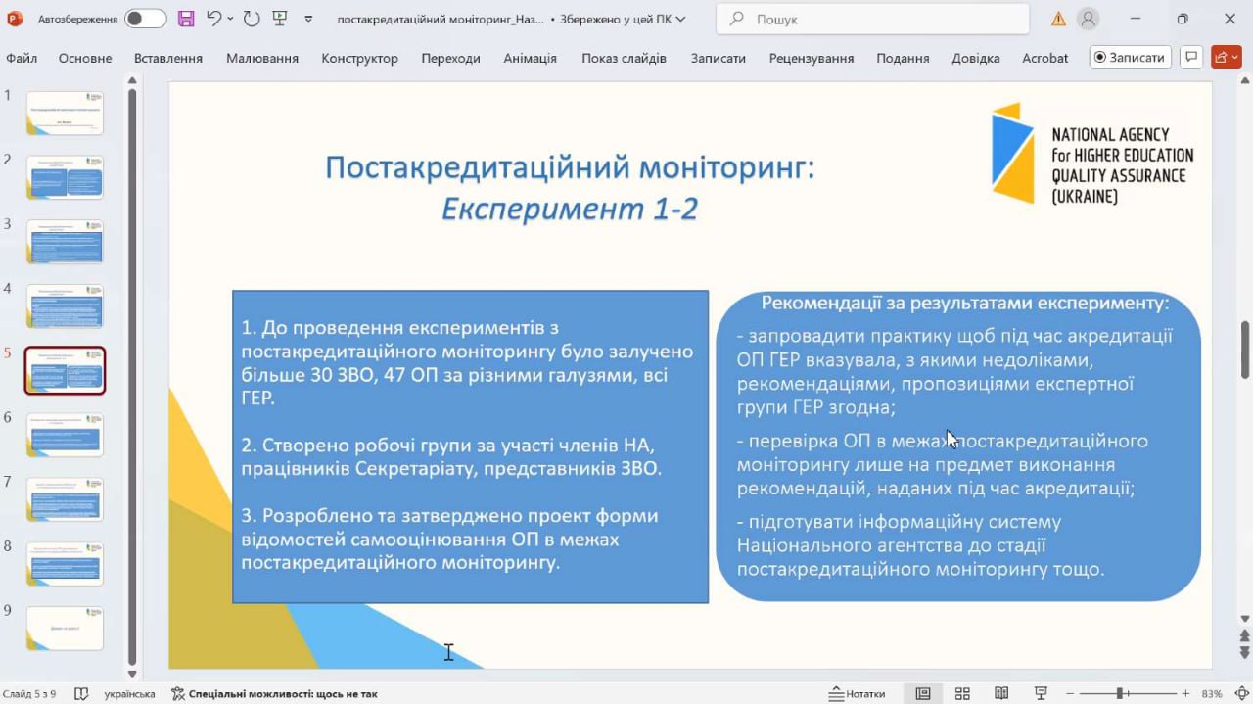Click the warning alert icon

(x=1058, y=19)
